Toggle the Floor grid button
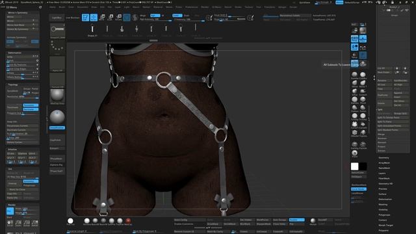 coord(363,39)
